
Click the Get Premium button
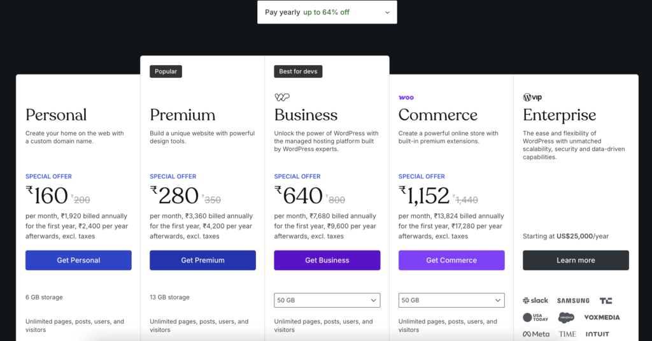tap(202, 260)
